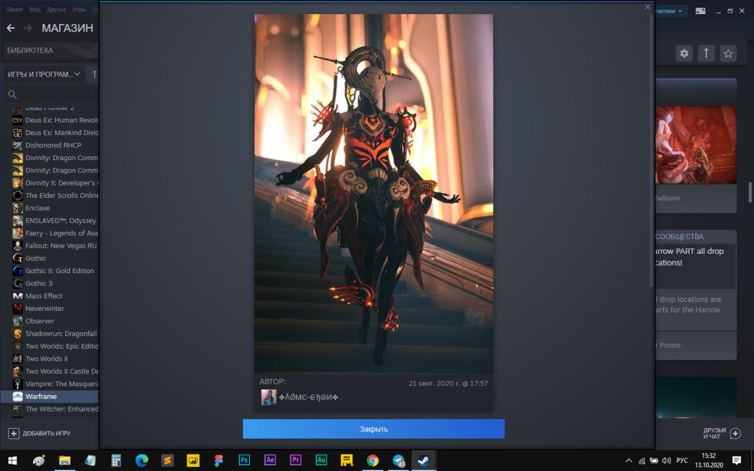Select Gothic II: Gold Edition
The image size is (754, 471).
point(55,271)
